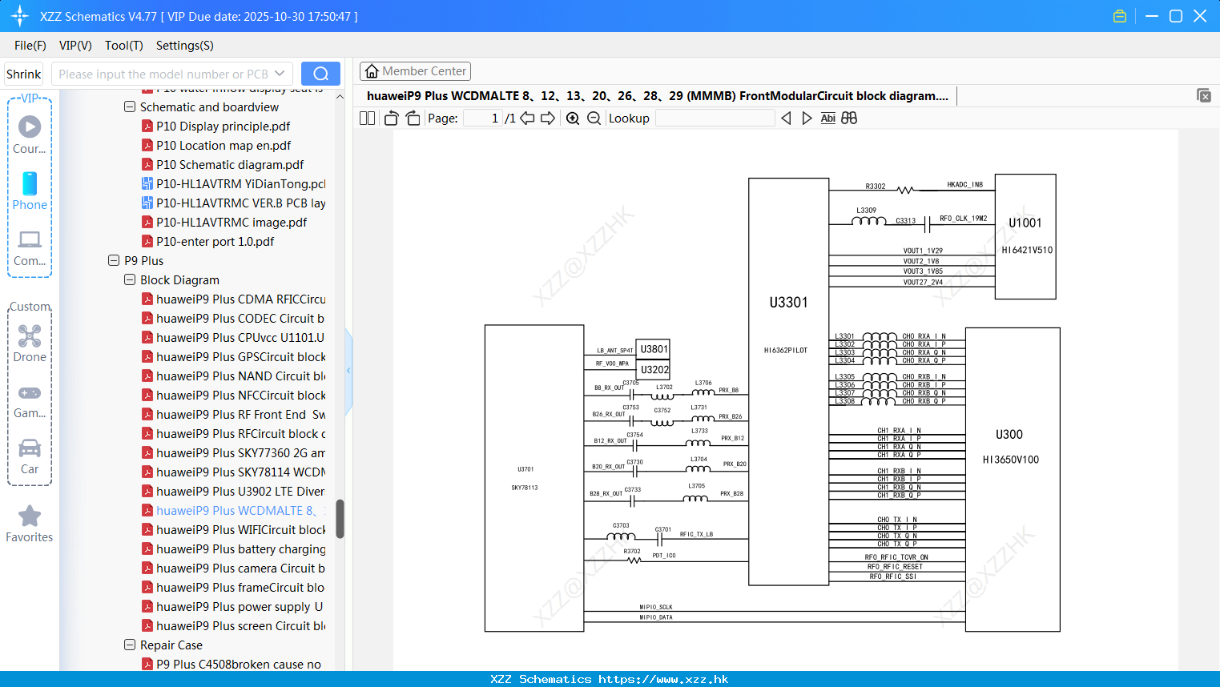This screenshot has width=1220, height=687.
Task: Select the Game console category icon
Action: tap(30, 401)
